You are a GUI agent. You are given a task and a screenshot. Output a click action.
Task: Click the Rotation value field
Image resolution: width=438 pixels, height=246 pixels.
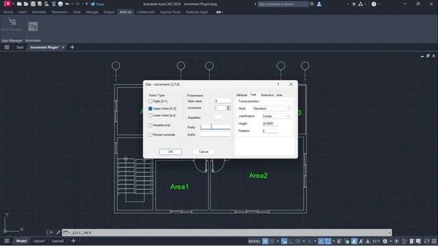(x=270, y=131)
